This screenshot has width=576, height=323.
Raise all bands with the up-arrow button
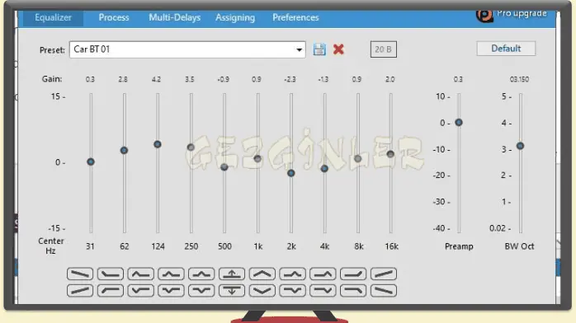tap(232, 274)
